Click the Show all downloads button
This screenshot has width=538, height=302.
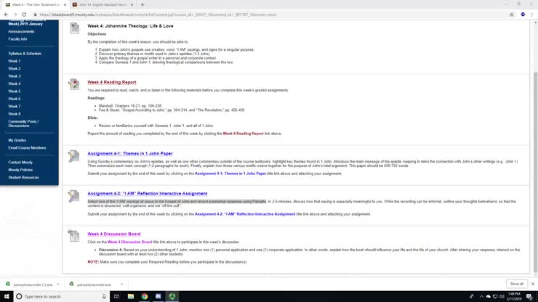point(515,284)
